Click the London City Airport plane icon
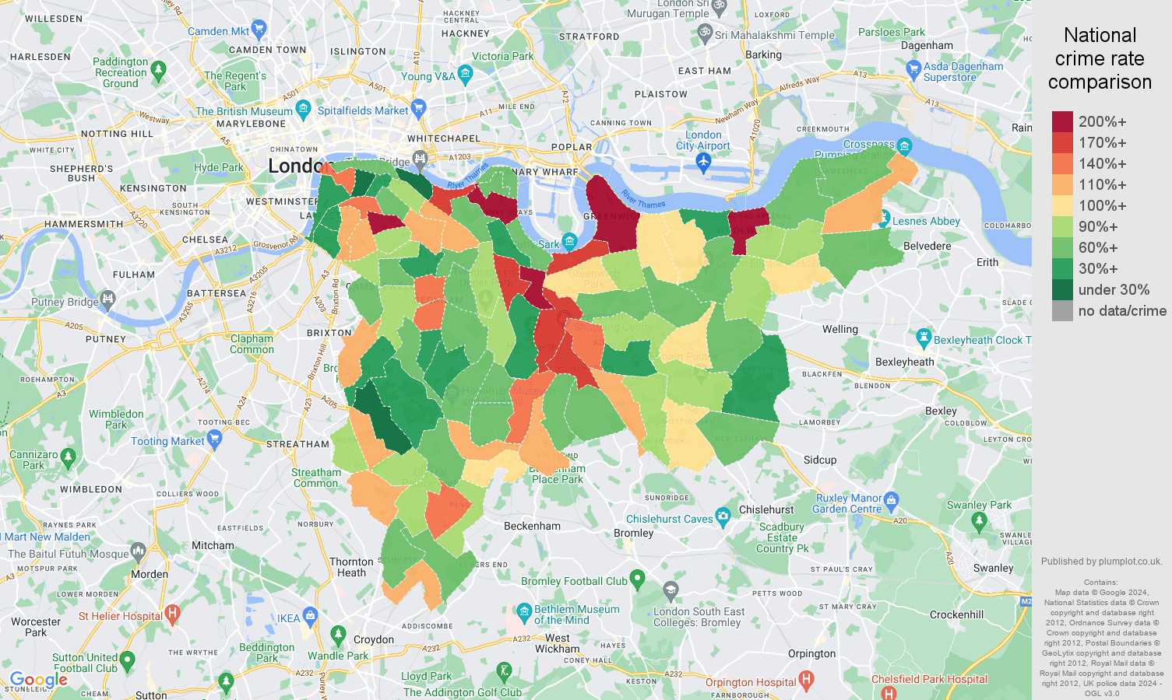 tap(704, 163)
